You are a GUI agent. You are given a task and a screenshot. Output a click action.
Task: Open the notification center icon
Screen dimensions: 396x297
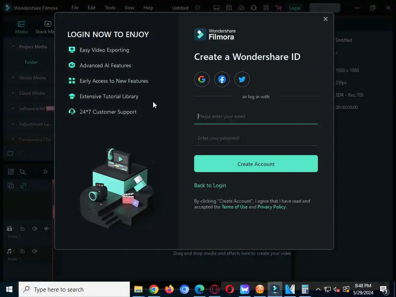[x=384, y=290]
